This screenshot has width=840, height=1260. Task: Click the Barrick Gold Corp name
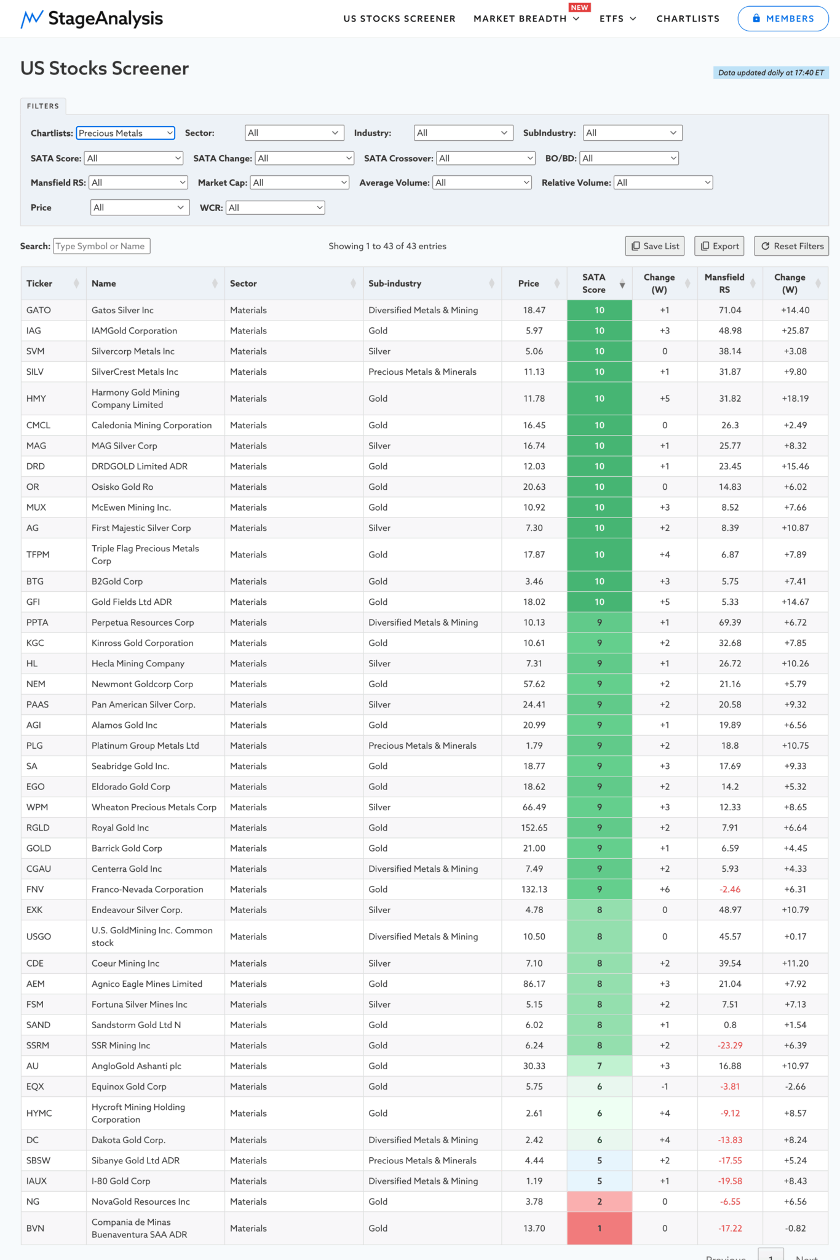pyautogui.click(x=127, y=848)
